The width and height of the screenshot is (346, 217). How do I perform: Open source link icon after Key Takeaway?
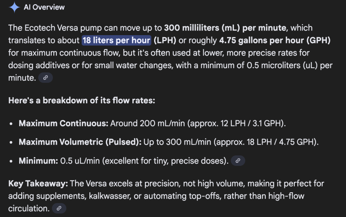tap(59, 208)
